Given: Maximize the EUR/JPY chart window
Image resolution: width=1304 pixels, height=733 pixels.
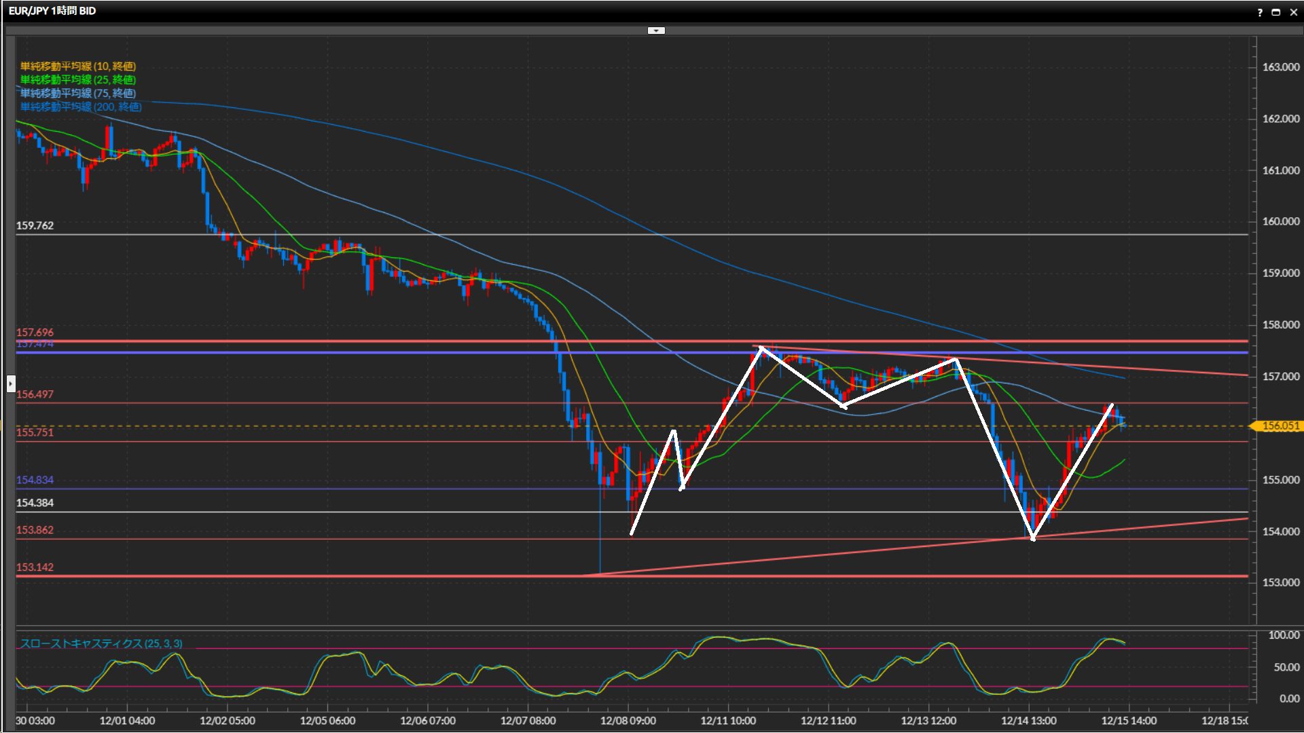Looking at the screenshot, I should (1276, 12).
